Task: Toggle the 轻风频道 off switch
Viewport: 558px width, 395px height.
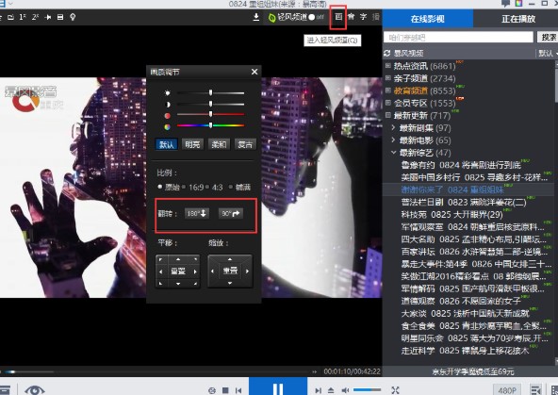Action: [x=316, y=17]
